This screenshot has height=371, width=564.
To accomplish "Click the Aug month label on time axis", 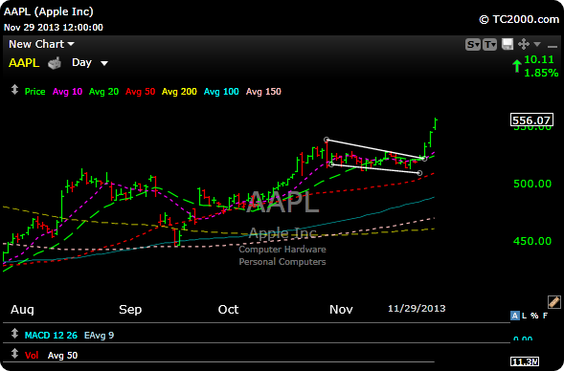I will (22, 310).
